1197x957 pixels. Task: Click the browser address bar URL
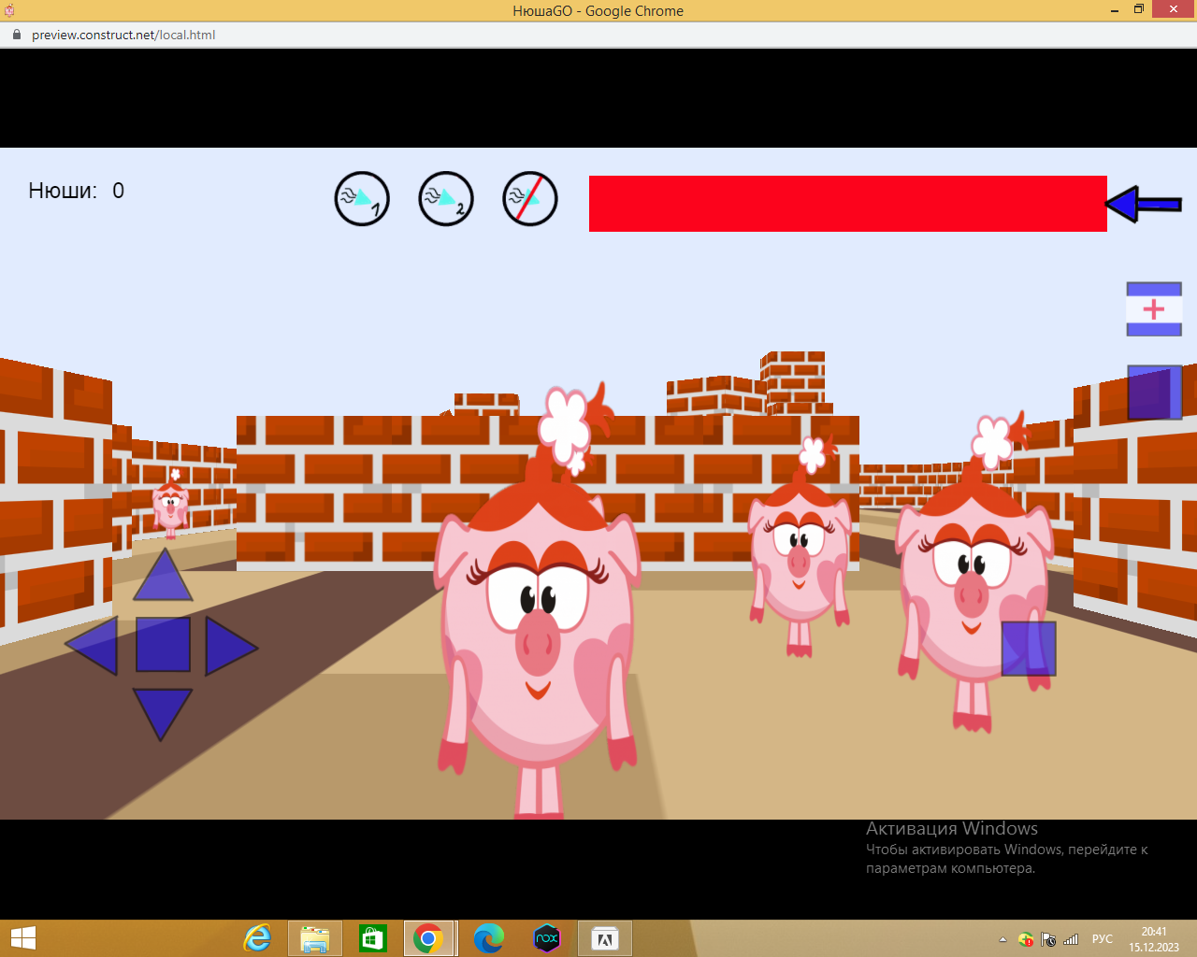click(x=123, y=35)
